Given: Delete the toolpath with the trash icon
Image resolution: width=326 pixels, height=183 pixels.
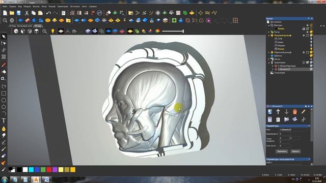Looking at the screenshot, I should click(x=295, y=112).
